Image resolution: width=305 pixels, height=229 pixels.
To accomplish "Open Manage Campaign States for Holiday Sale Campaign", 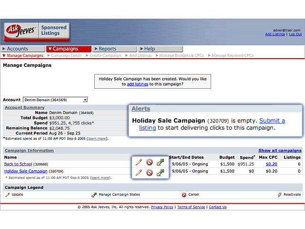I will coord(160,173).
